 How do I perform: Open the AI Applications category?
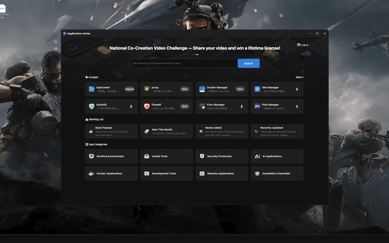pyautogui.click(x=277, y=156)
